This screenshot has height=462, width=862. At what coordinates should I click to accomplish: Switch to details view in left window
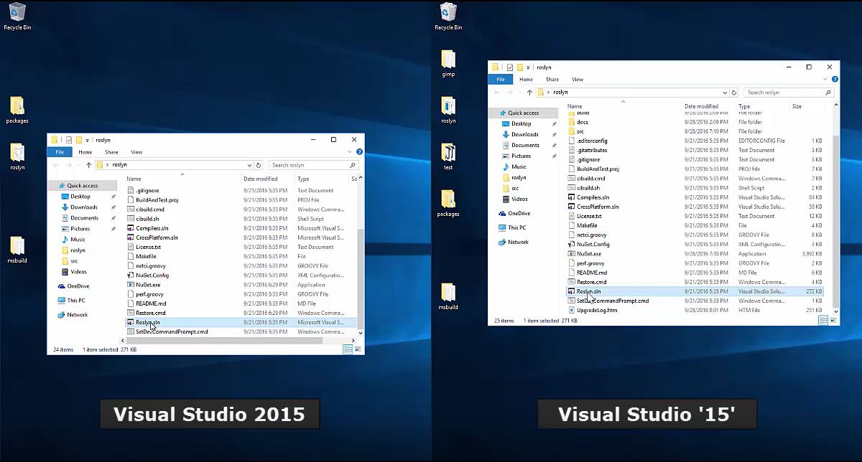pyautogui.click(x=347, y=349)
